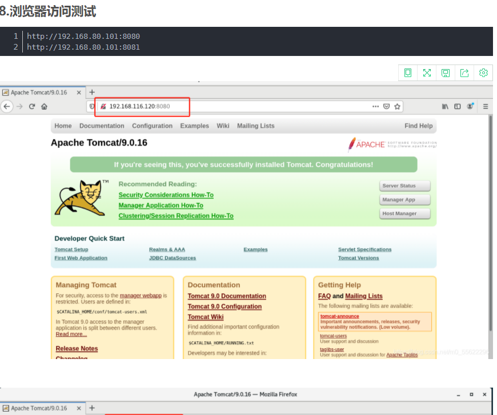Open the Tomcat Wiki link
The height and width of the screenshot is (415, 497).
tap(206, 317)
